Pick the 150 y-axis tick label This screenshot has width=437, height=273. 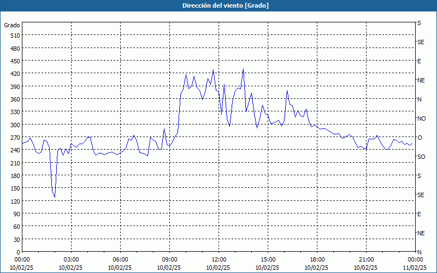(16, 188)
